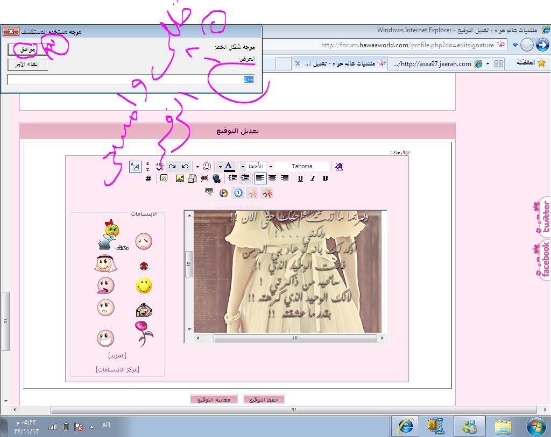Expand the font size dropdown

coord(243,167)
